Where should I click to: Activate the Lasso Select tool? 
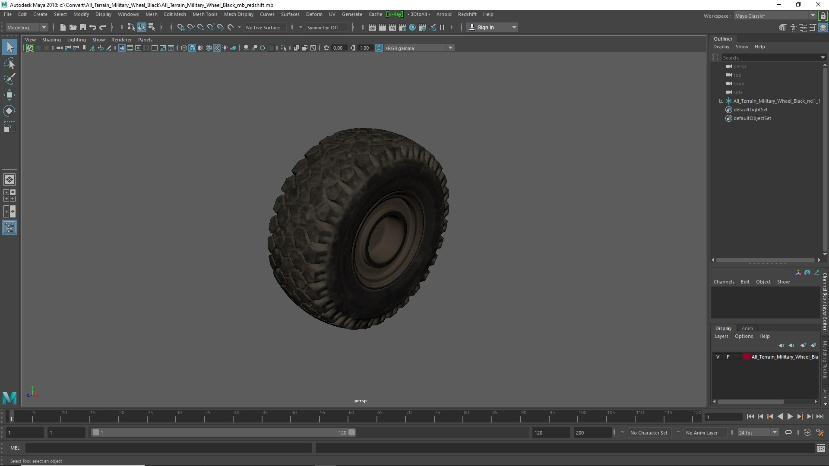[9, 63]
